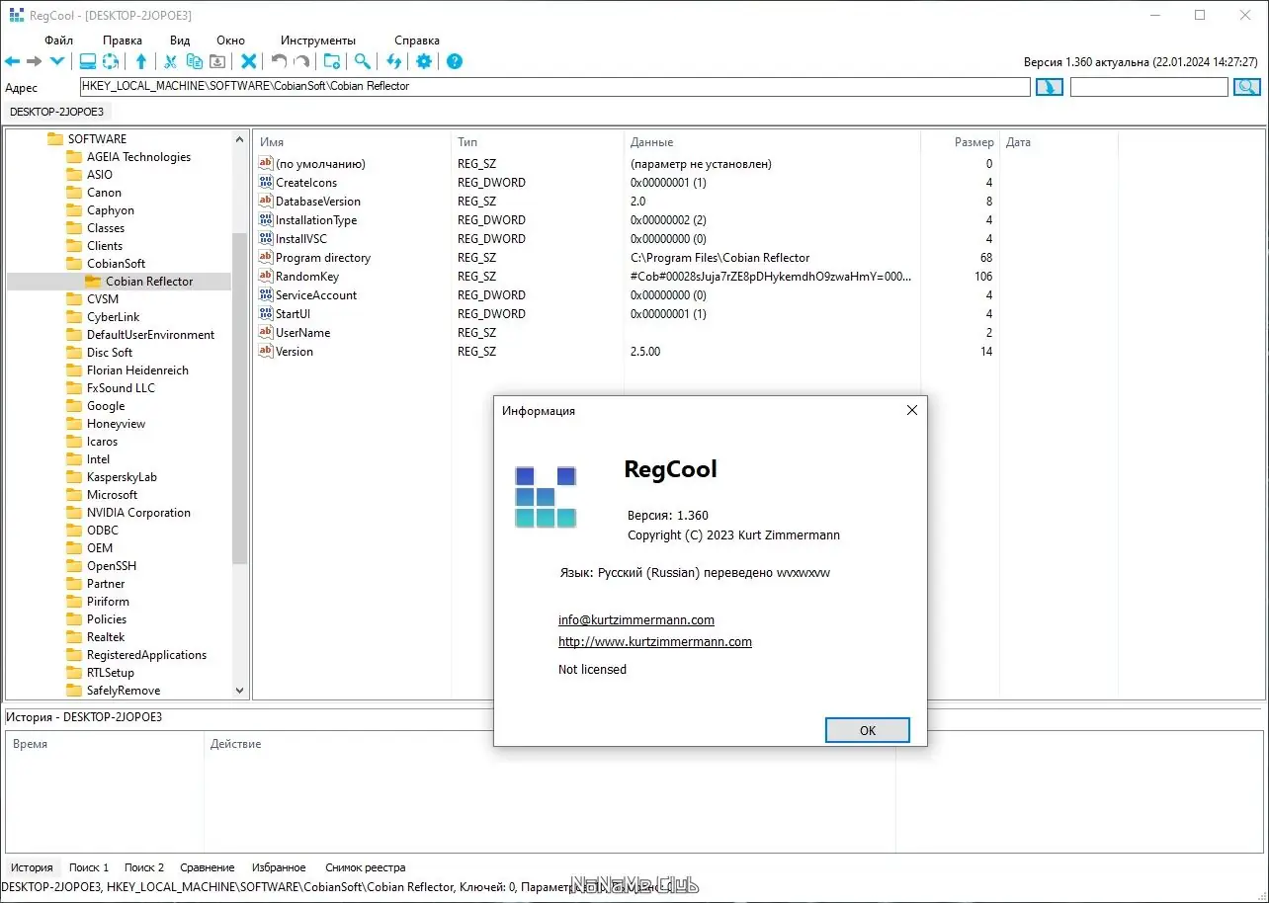Image resolution: width=1269 pixels, height=903 pixels.
Task: Open the Снимок реестра tab
Action: click(366, 867)
